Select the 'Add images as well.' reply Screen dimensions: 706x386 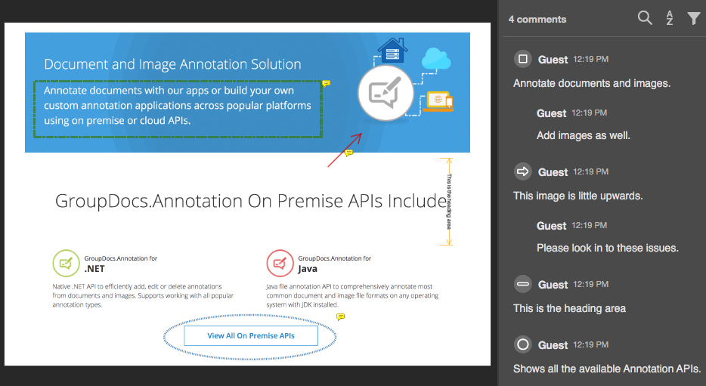pyautogui.click(x=584, y=135)
